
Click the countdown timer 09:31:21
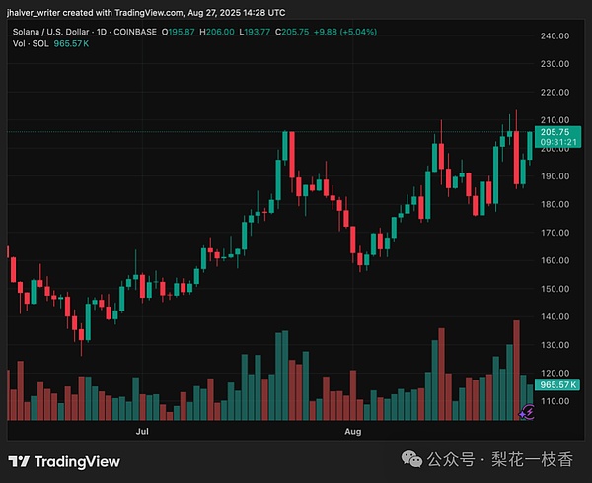tap(558, 142)
